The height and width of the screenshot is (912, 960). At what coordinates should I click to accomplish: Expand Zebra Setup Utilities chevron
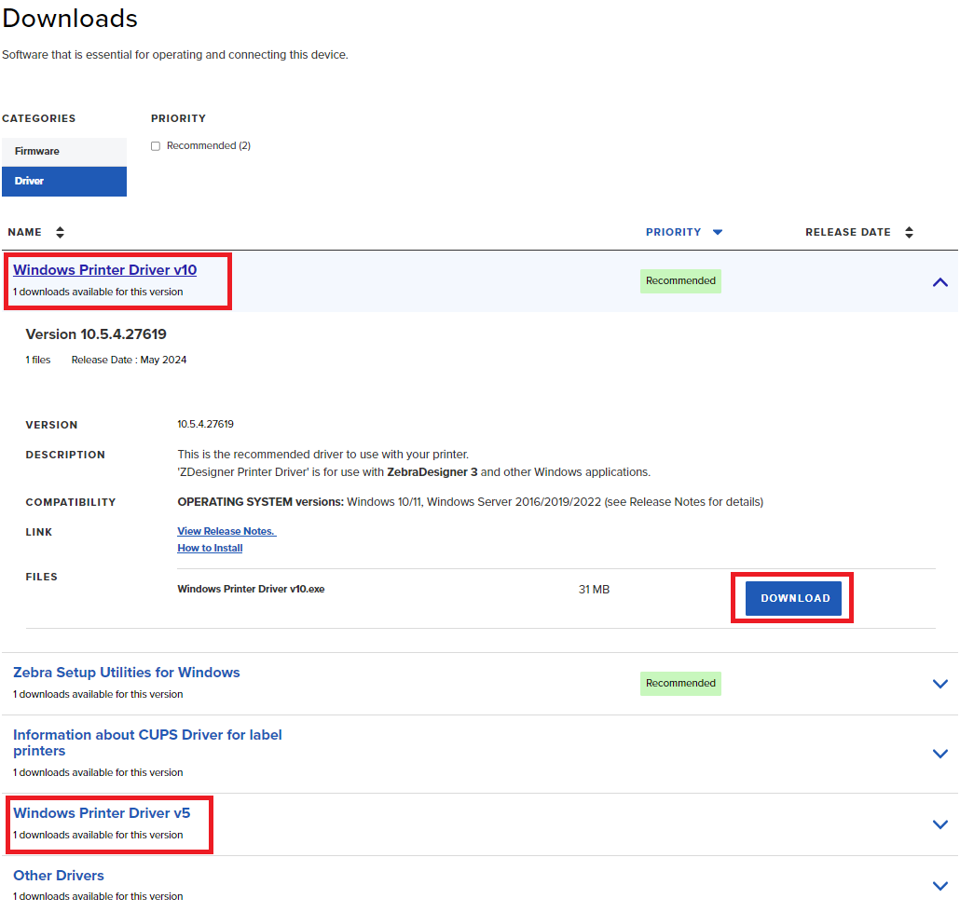pyautogui.click(x=939, y=684)
